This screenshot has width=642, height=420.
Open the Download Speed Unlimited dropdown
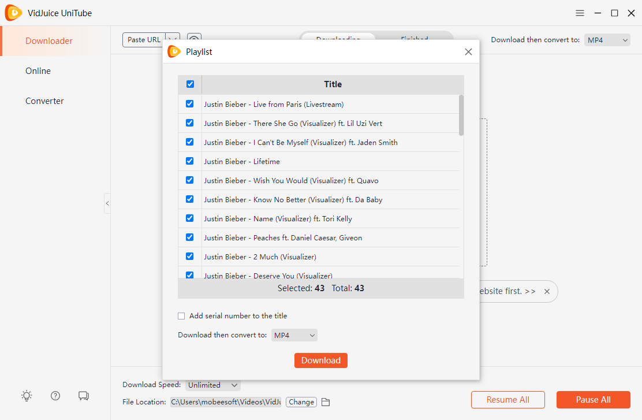(x=212, y=385)
